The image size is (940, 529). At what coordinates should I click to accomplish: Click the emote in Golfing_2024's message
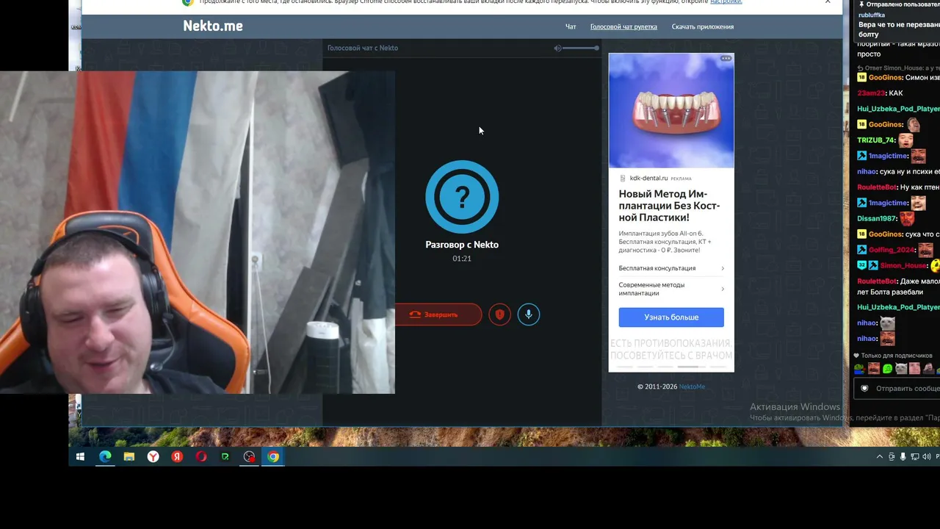[x=925, y=250]
